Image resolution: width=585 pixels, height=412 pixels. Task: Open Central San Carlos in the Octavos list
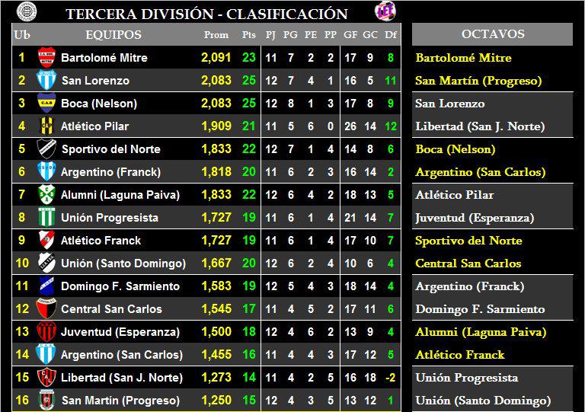pyautogui.click(x=468, y=263)
